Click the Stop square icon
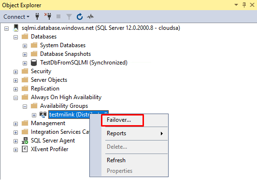Screen dimensions: 257x180 click(58, 16)
